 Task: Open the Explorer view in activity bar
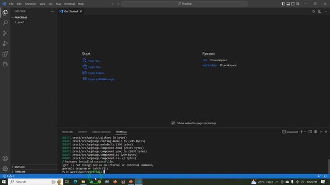(x=5, y=12)
